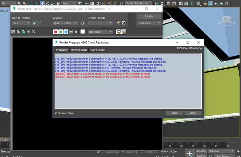This screenshot has width=241, height=157.
Task: Open RGB Alpha channel dropdown
Action: coord(100,32)
